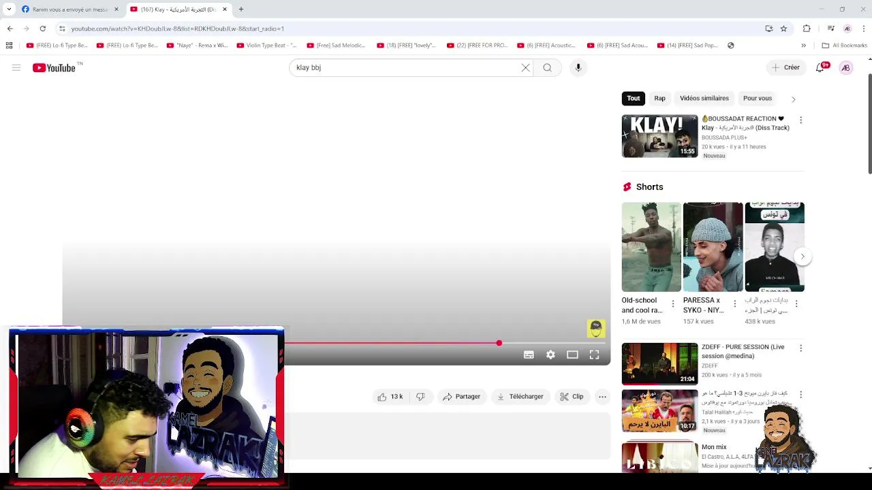Open the ZDEFF PURE SESSION thumbnail
The image size is (872, 490).
pyautogui.click(x=659, y=364)
